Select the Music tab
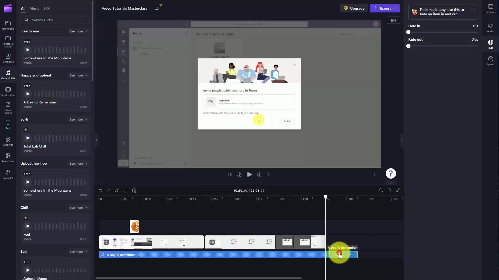 (34, 8)
